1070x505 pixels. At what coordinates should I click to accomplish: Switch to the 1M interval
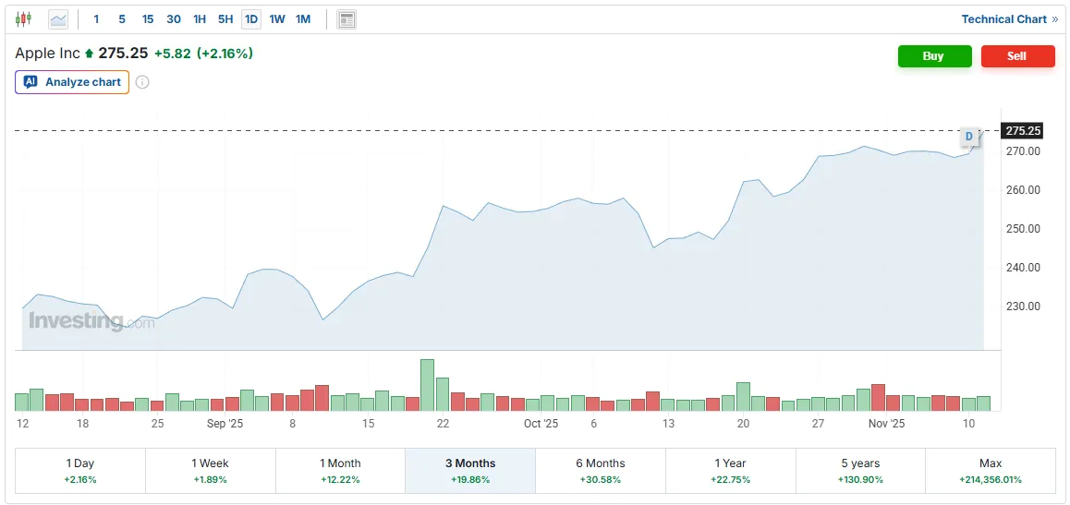click(303, 19)
